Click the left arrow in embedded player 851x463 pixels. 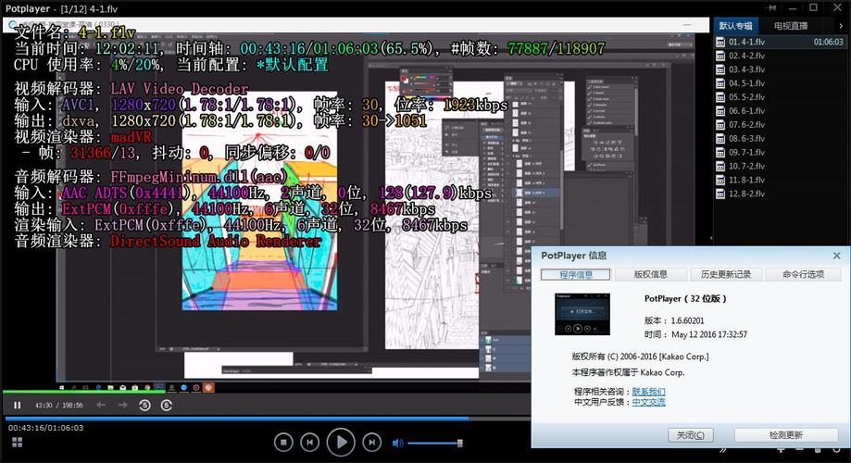pos(101,405)
